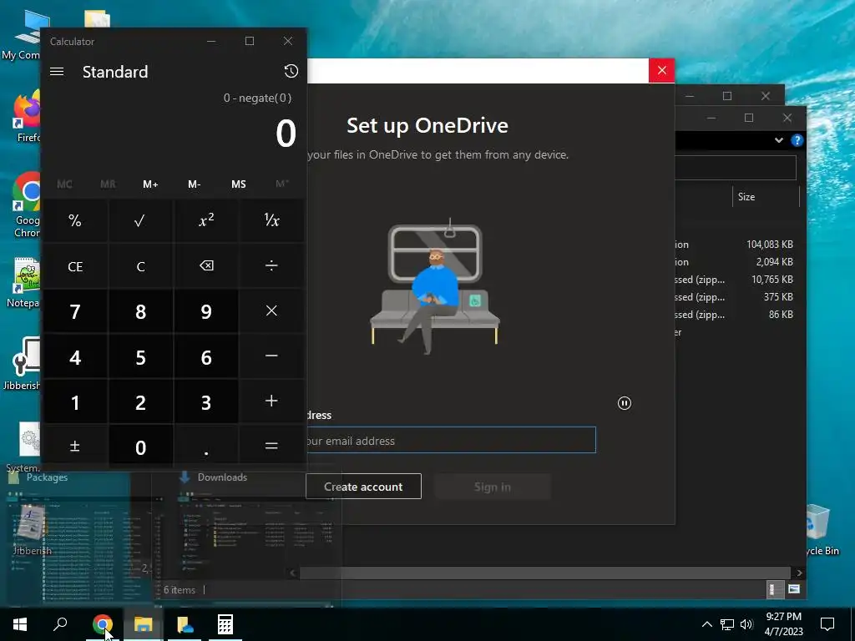Screen dimensions: 855x641
Task: Click the number 4 key
Action: [x=75, y=356]
